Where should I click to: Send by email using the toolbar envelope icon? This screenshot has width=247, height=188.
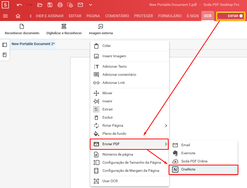80,5
